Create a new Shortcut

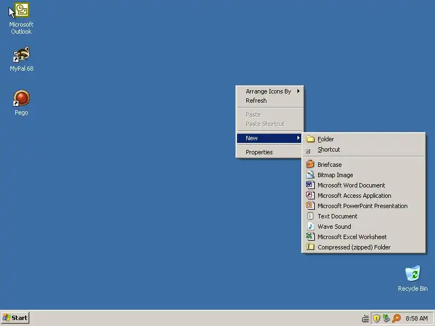pos(364,149)
